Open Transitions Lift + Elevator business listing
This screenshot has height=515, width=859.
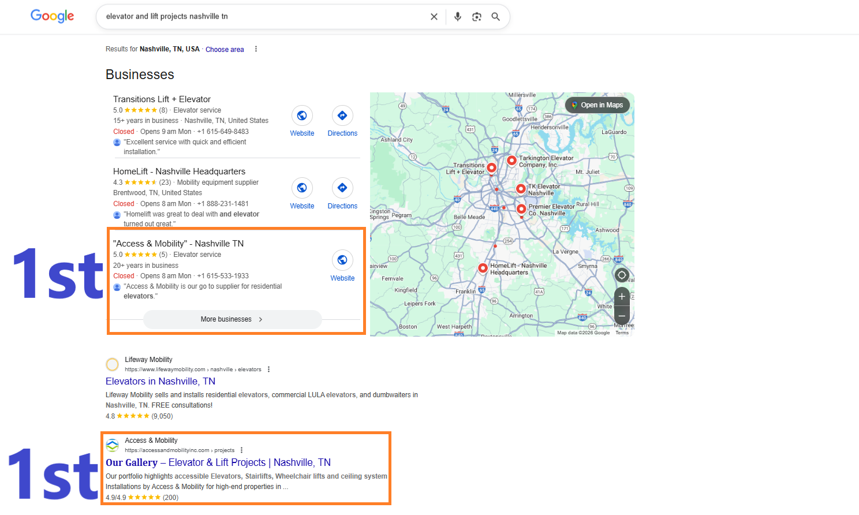(x=162, y=99)
